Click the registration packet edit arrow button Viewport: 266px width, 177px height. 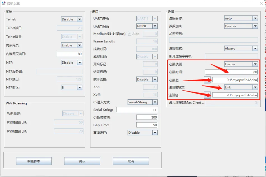click(207, 95)
